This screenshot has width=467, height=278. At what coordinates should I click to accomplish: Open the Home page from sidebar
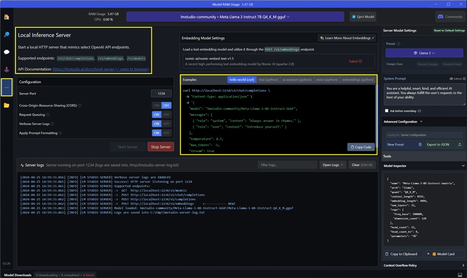tap(7, 17)
